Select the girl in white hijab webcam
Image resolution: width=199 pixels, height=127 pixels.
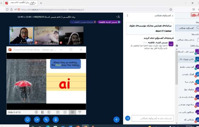point(71,35)
